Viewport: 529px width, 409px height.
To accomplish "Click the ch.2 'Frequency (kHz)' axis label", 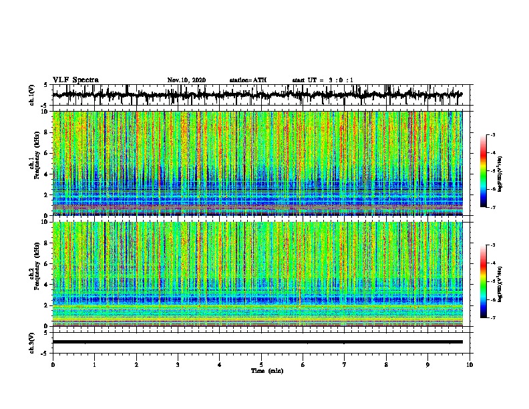I will (37, 266).
